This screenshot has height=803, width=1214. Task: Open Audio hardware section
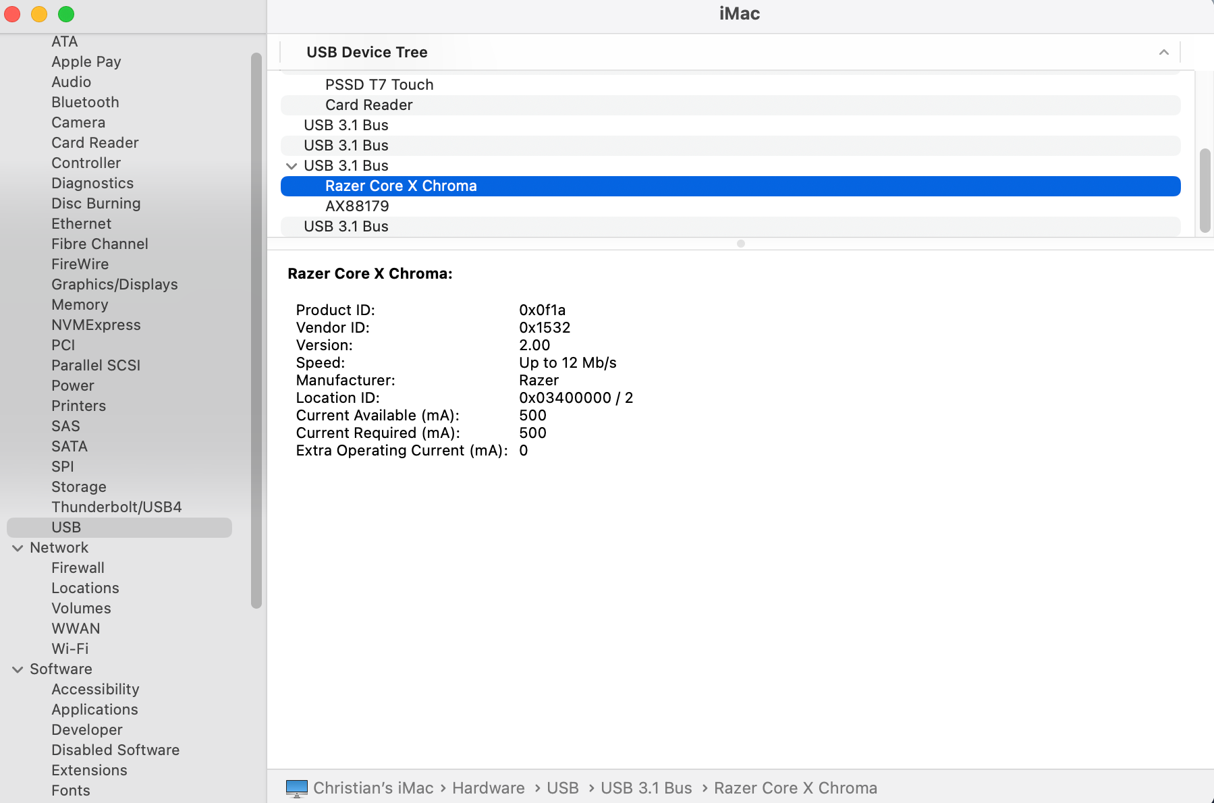pos(72,82)
